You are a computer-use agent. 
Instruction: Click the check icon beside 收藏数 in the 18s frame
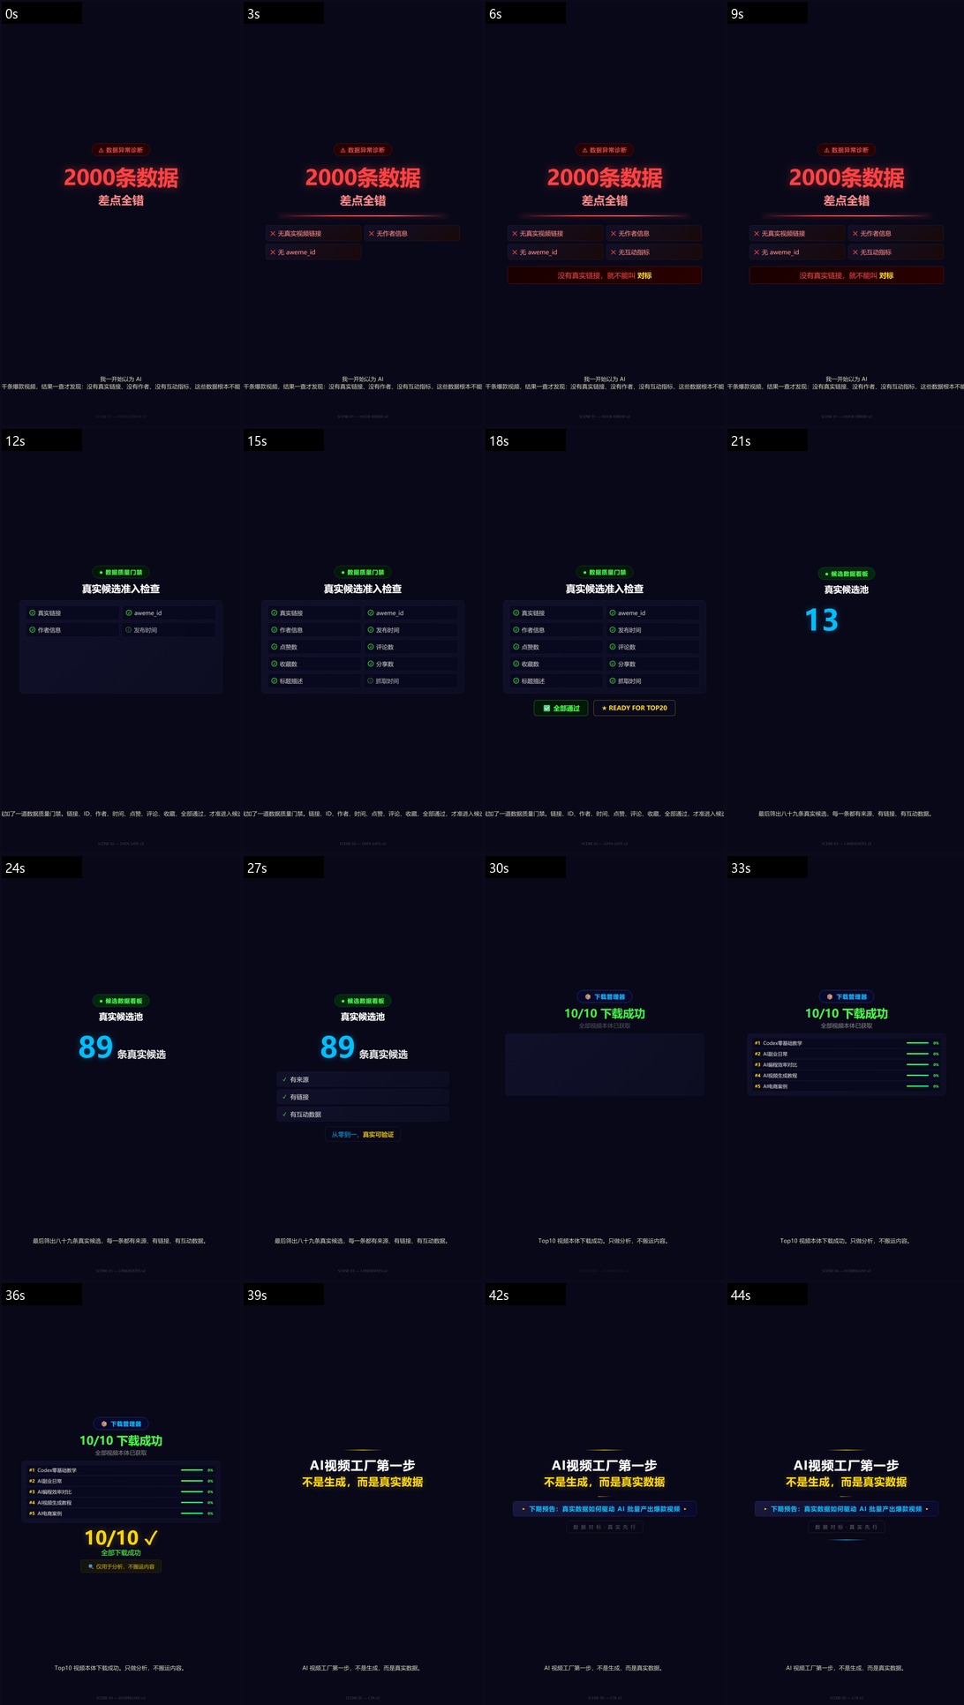[516, 664]
